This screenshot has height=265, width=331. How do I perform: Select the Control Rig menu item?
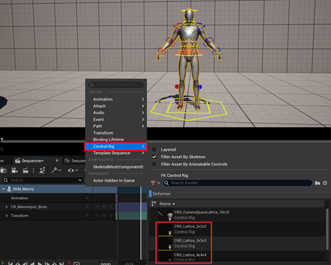116,146
